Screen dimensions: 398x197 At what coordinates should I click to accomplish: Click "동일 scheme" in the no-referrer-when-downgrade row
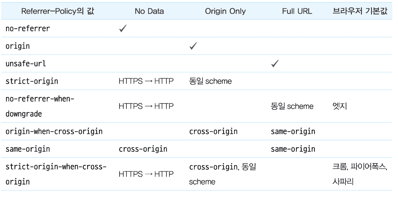click(292, 106)
